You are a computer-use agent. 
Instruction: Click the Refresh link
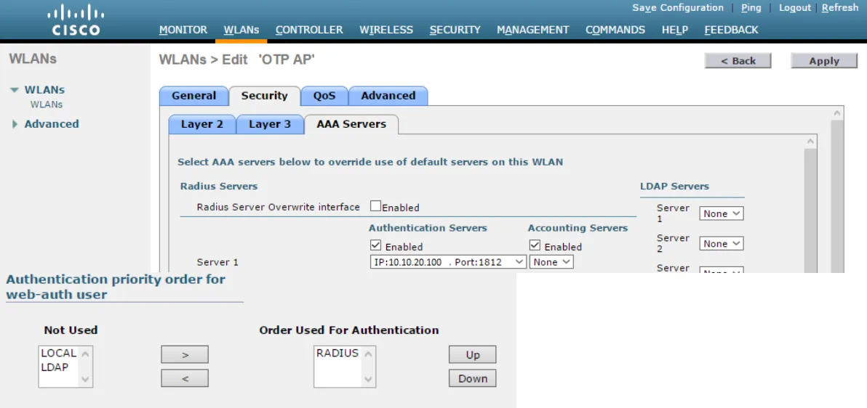click(840, 8)
